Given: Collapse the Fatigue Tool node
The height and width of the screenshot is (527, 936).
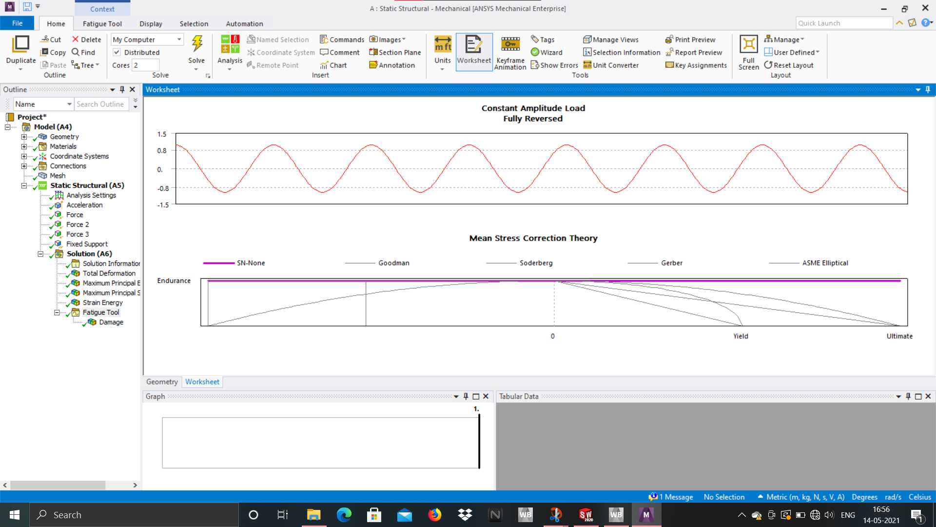Looking at the screenshot, I should [57, 312].
